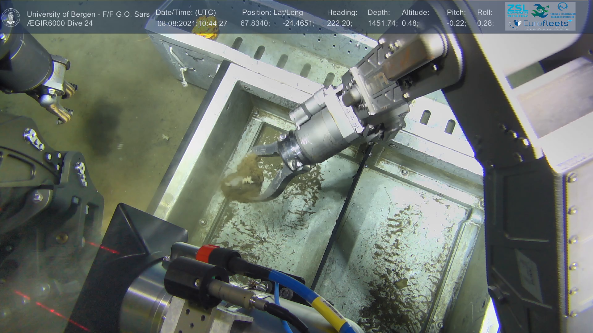The height and width of the screenshot is (333, 593).
Task: Click the Marine & Freshwater Research Institute logo
Action: [x=563, y=11]
